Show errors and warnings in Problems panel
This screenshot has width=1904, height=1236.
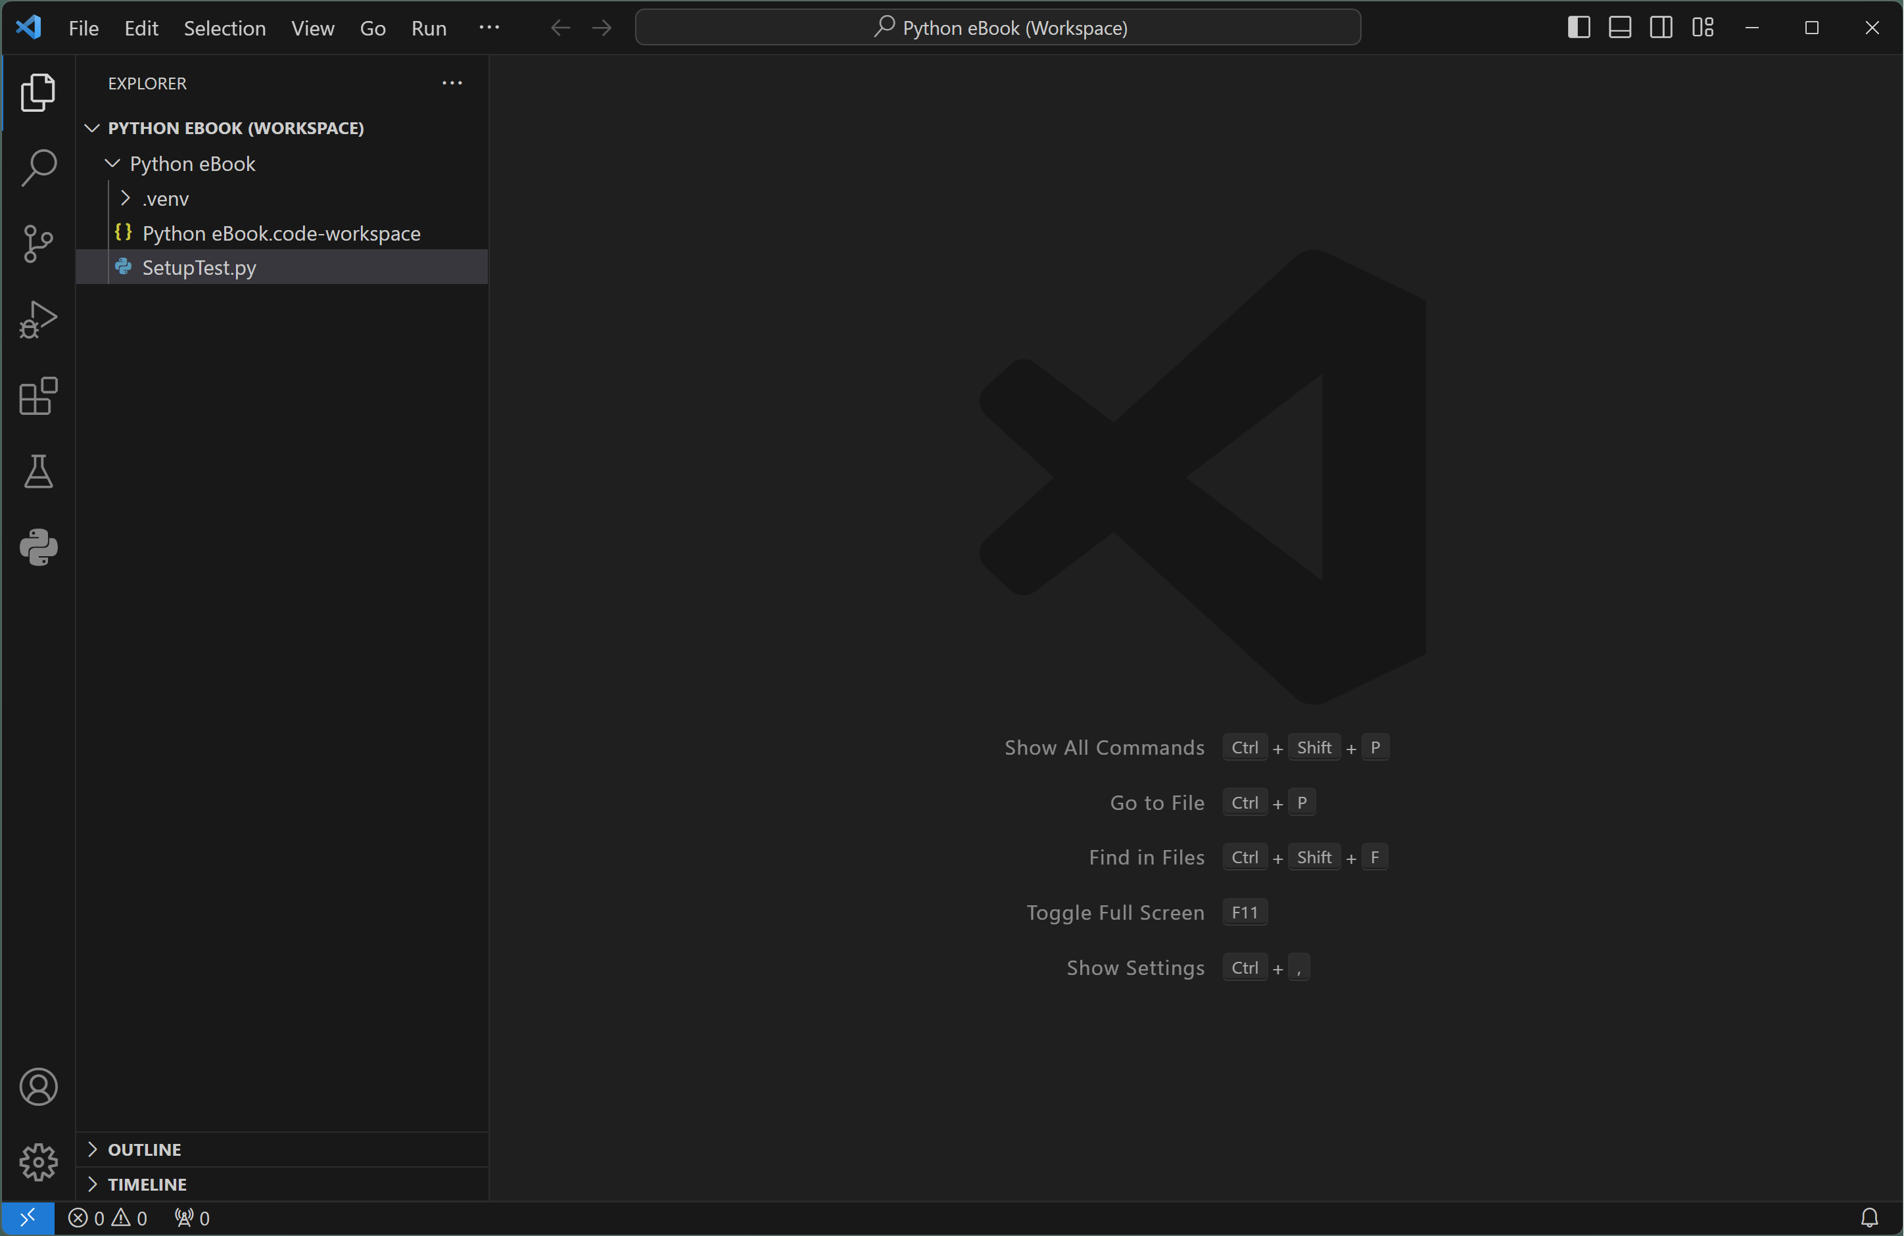pos(108,1218)
